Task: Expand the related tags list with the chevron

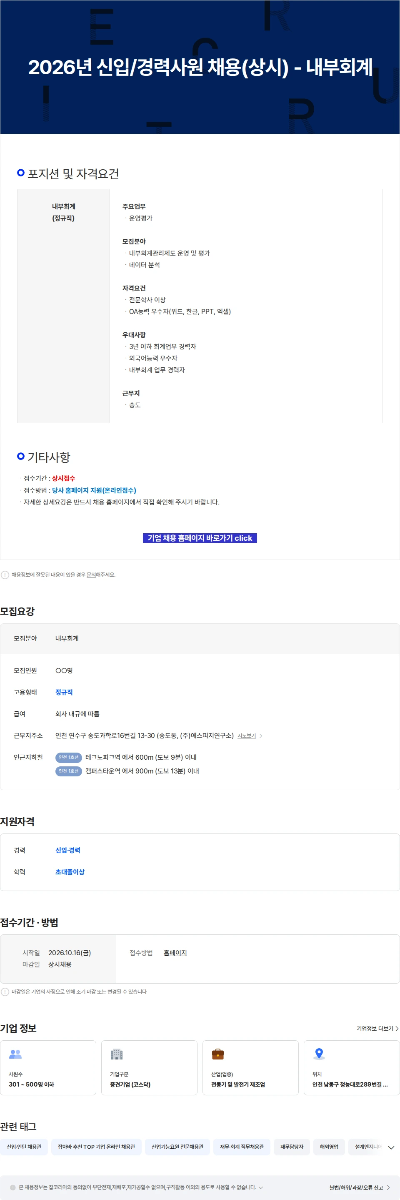Action: [391, 1147]
